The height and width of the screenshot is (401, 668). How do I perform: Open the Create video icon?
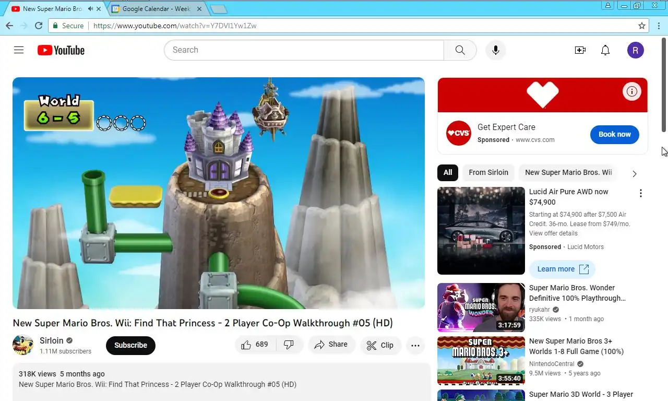580,50
